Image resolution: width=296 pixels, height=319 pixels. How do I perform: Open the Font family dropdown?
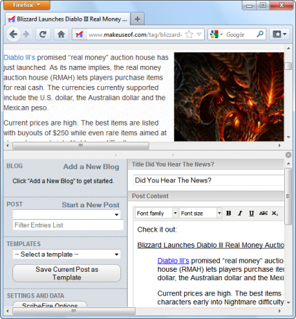[156, 213]
